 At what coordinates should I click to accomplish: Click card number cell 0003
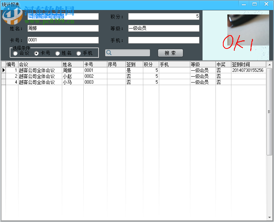tap(96, 82)
